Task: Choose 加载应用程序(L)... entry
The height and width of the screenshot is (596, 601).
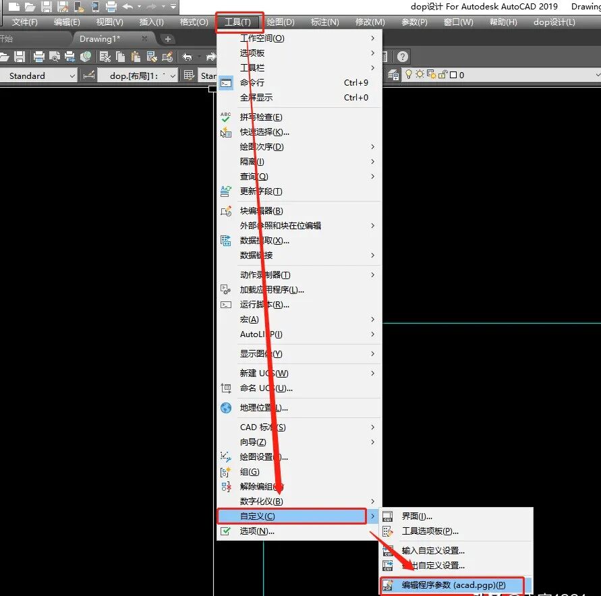Action: coord(299,290)
